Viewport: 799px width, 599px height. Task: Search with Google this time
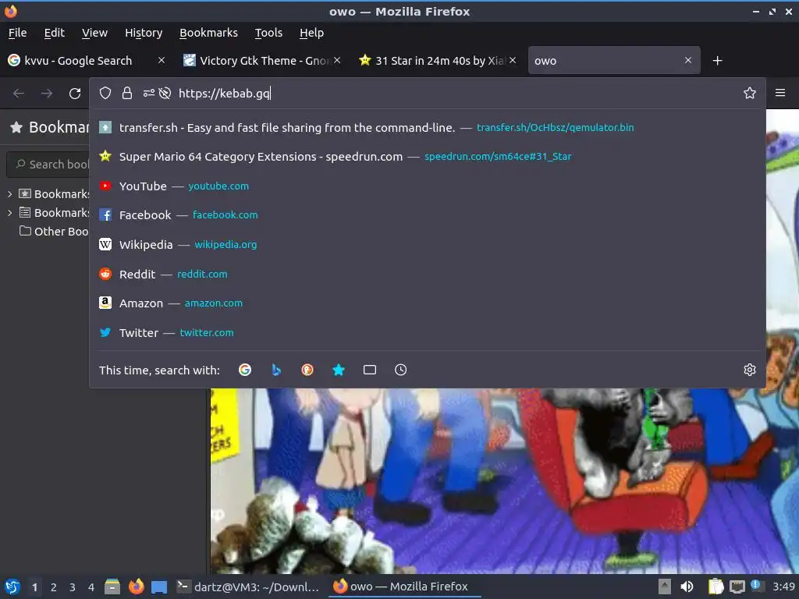click(x=244, y=370)
